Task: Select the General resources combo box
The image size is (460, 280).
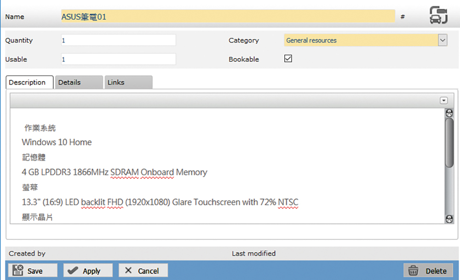Action: (x=365, y=40)
